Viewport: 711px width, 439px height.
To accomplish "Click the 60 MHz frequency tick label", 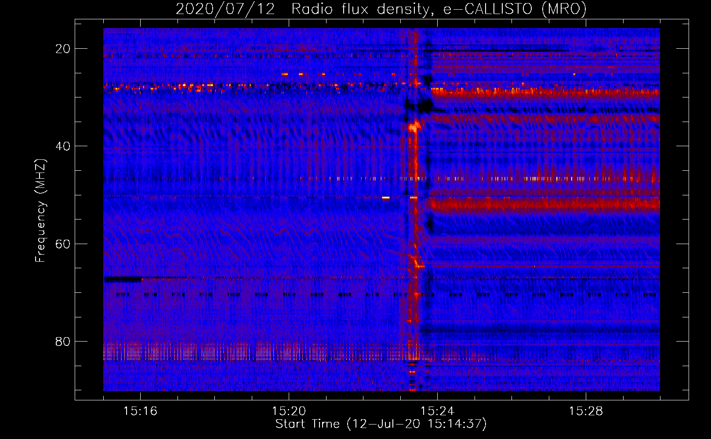I will pyautogui.click(x=63, y=244).
